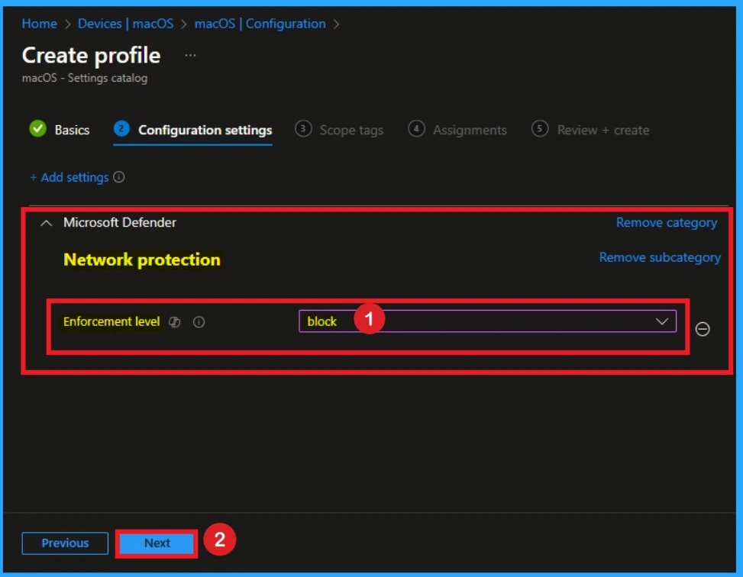Image resolution: width=743 pixels, height=577 pixels.
Task: Open the ellipsis menu beside Create profile
Action: [190, 56]
